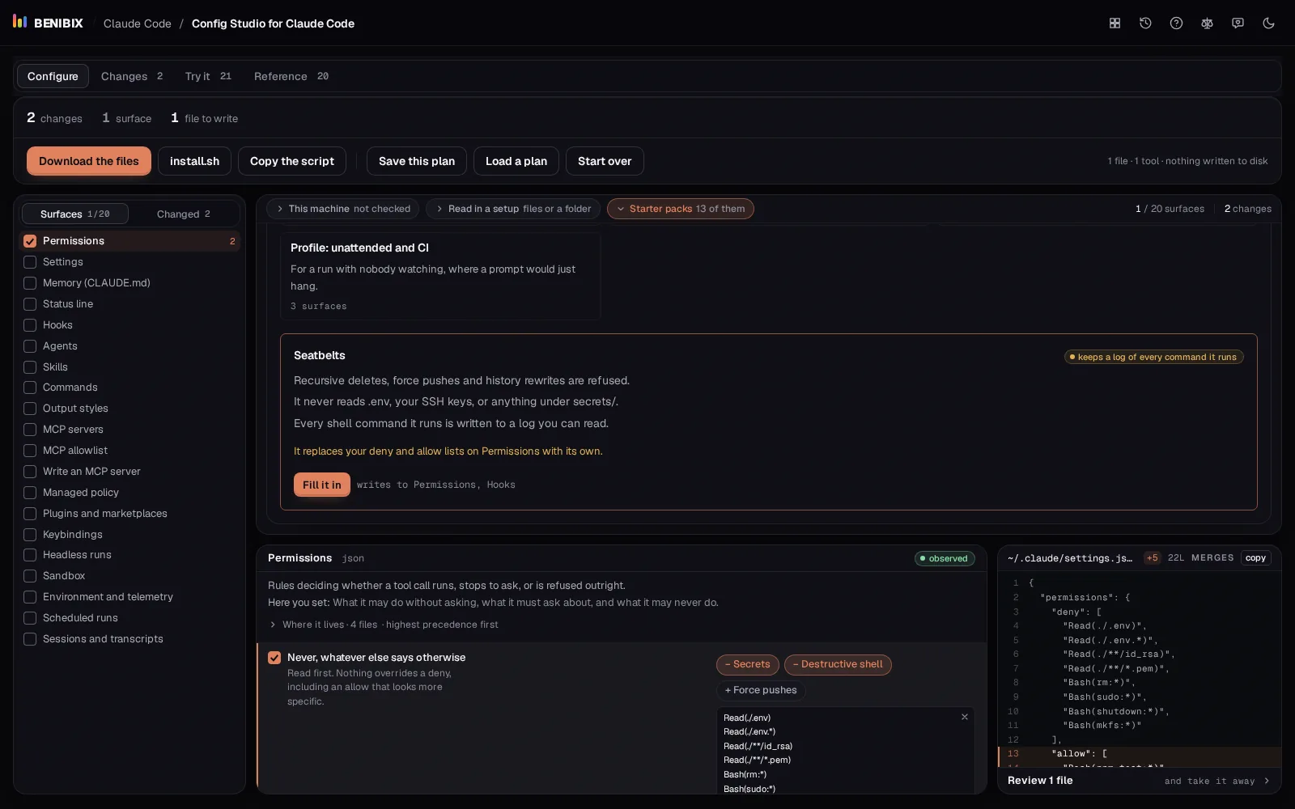Expand 'Where it lives · 4 files'
This screenshot has height=809, width=1295.
[384, 625]
